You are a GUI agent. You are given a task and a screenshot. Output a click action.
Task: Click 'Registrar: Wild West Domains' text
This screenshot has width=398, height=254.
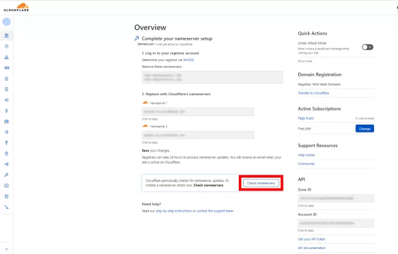(319, 84)
